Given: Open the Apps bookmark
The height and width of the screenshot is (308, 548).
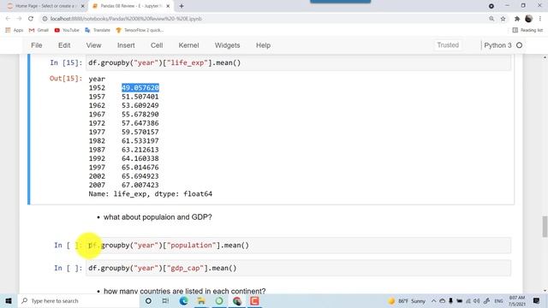Looking at the screenshot, I should pos(15,31).
